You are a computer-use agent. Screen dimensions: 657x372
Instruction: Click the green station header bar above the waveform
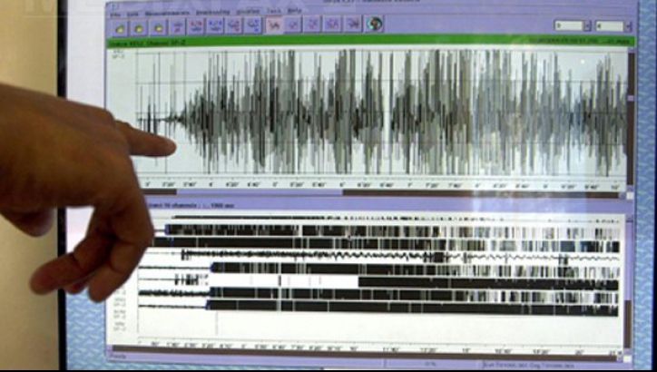click(363, 41)
